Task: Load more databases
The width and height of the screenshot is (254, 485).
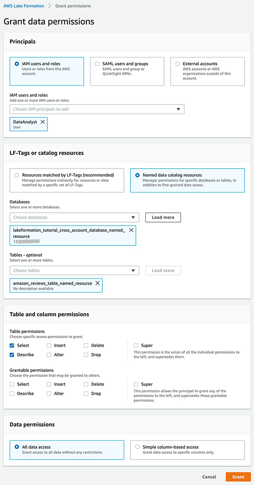Action: pos(163,217)
